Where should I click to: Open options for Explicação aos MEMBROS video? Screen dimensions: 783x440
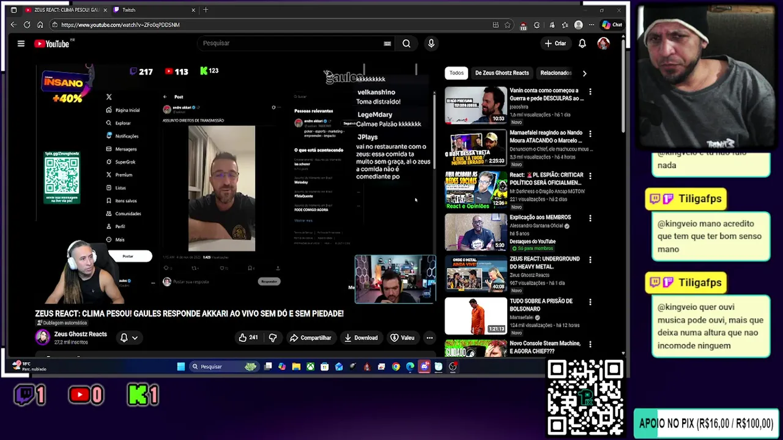[x=590, y=218]
